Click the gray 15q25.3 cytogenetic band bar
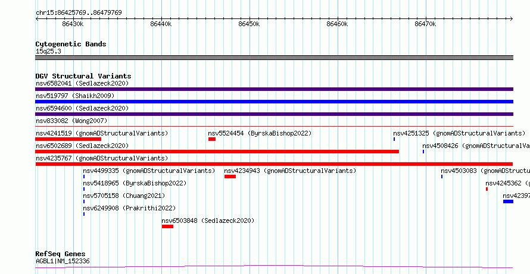Screen dimensions: 530x274 (274, 58)
